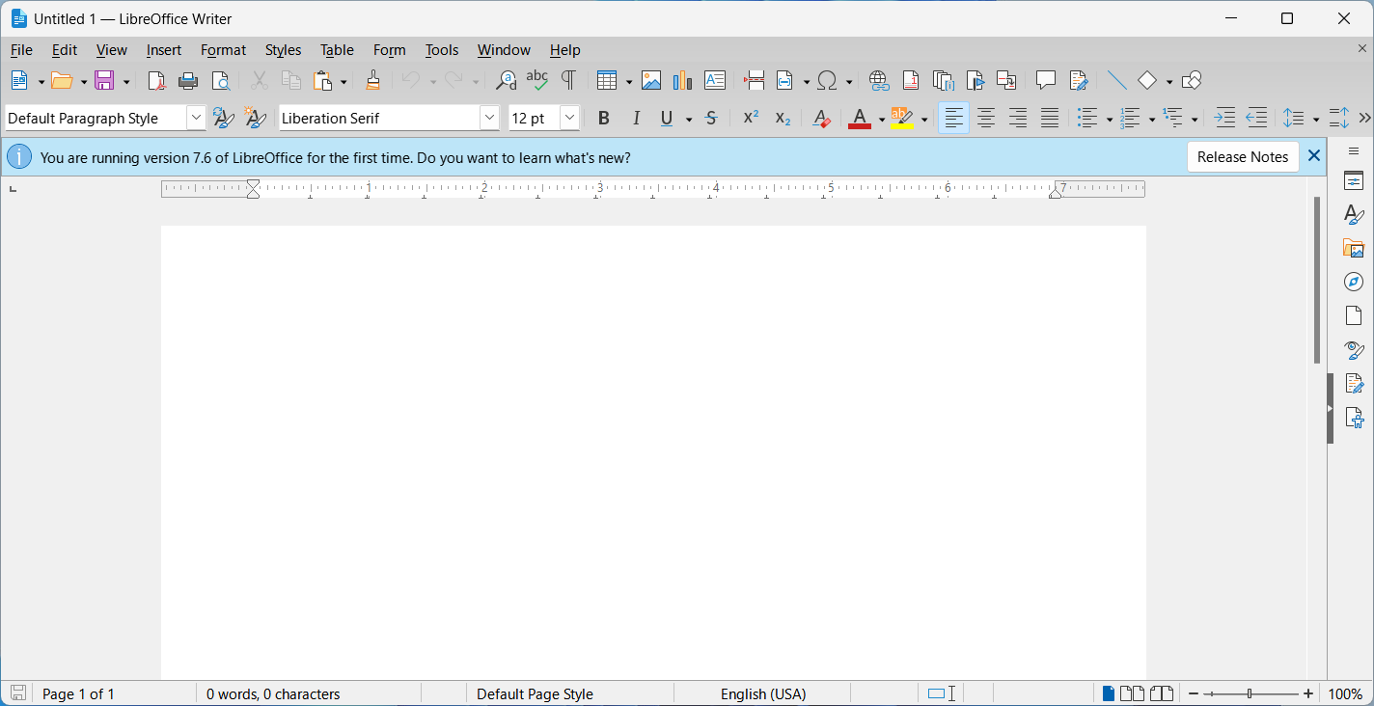Open the Clone Formatting tool
This screenshot has width=1374, height=706.
point(372,81)
